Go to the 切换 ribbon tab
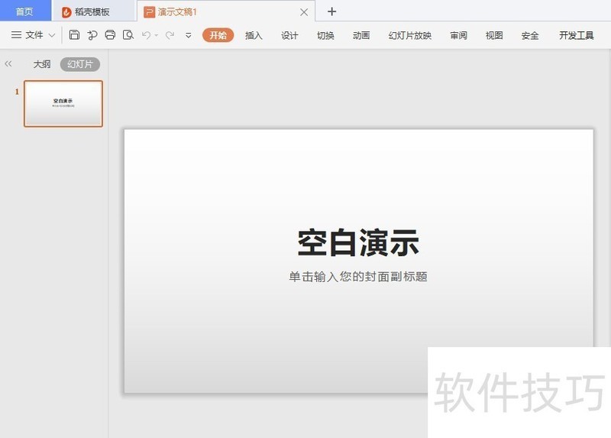 [x=325, y=35]
